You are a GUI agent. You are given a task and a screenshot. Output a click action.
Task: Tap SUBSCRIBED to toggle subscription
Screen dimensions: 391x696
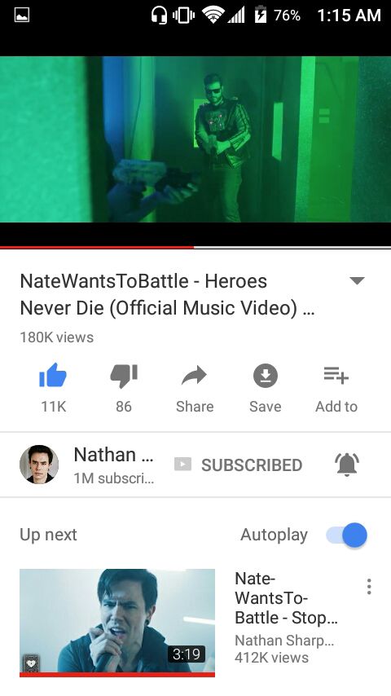click(x=238, y=465)
